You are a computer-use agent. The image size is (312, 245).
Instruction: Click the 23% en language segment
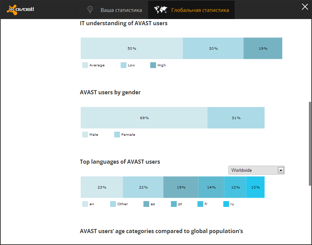(x=102, y=187)
